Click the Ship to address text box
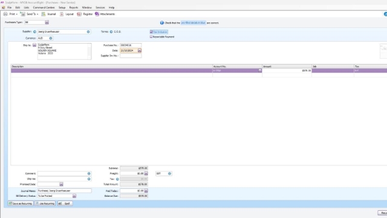Image resolution: width=387 pixels, height=218 pixels. coord(64,51)
